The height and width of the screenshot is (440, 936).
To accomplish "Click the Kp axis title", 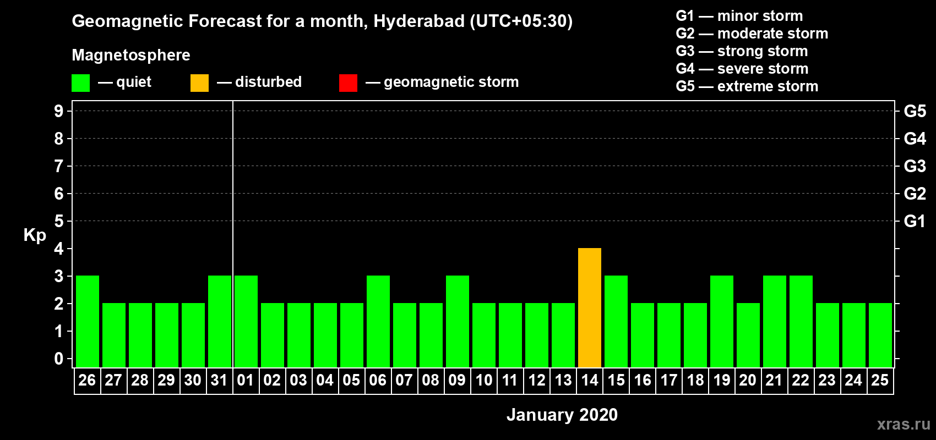I will (x=35, y=236).
